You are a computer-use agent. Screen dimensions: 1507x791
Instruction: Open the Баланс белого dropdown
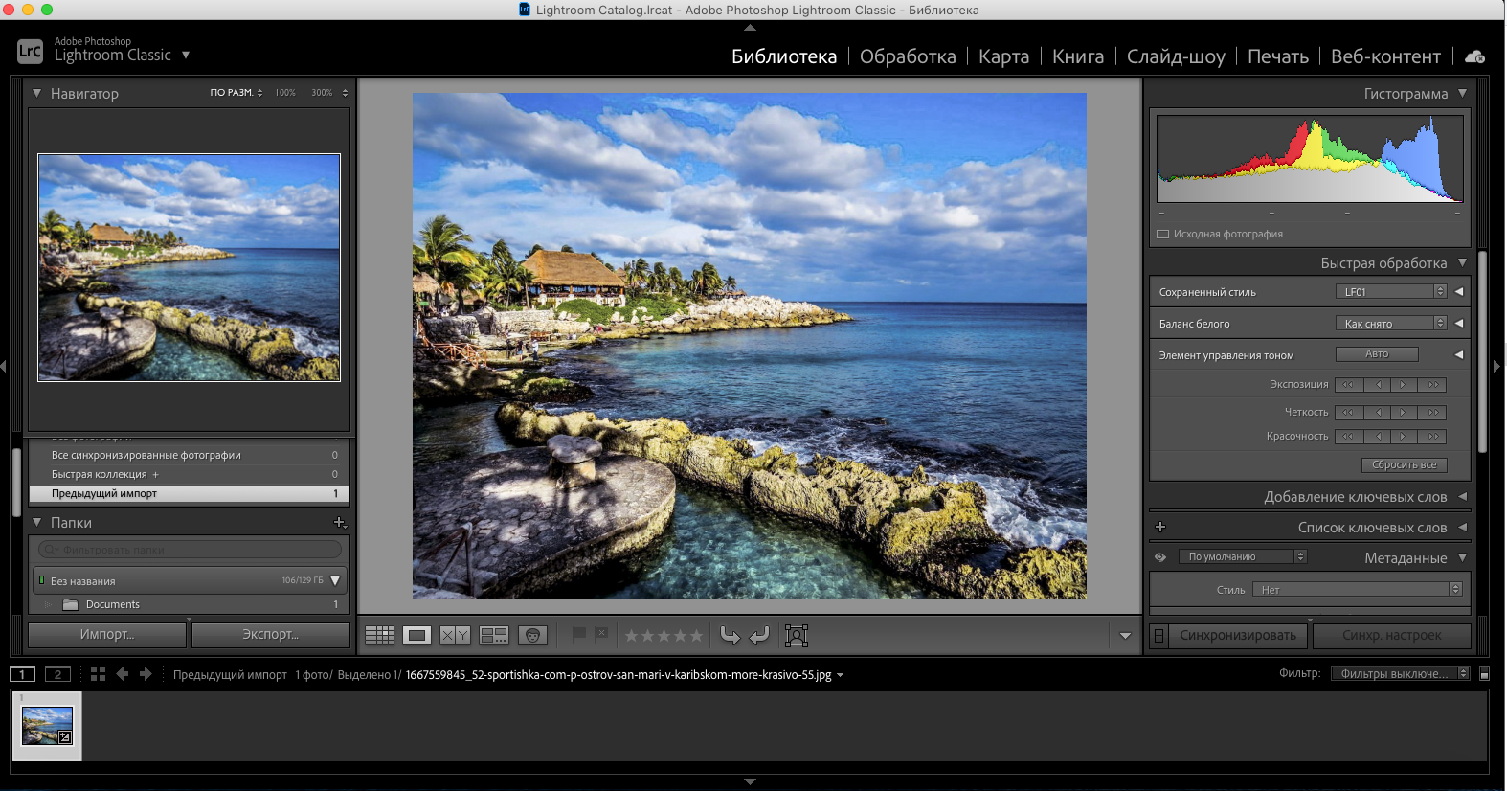(x=1390, y=324)
